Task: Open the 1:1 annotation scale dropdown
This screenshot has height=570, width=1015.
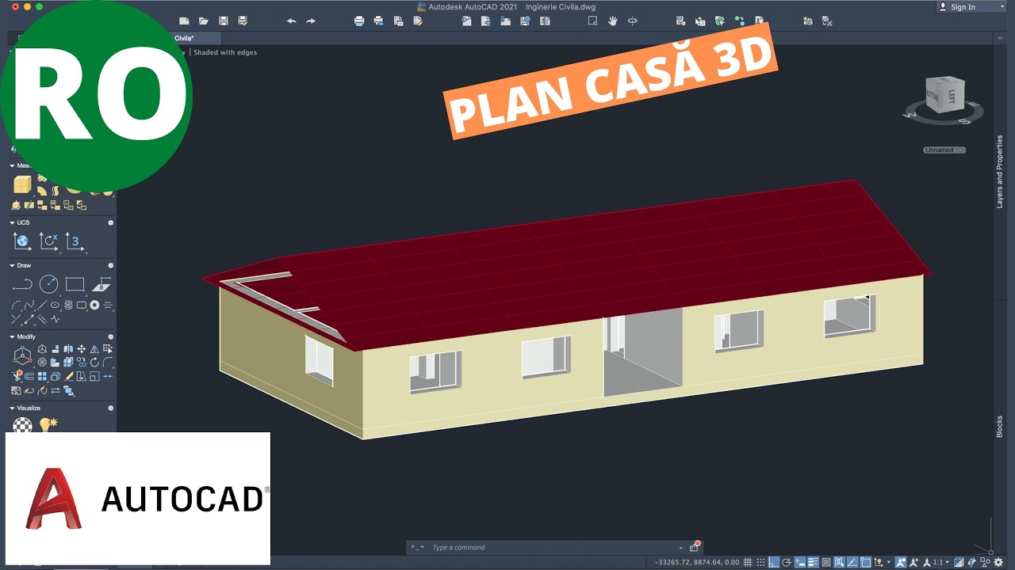Action: click(942, 562)
